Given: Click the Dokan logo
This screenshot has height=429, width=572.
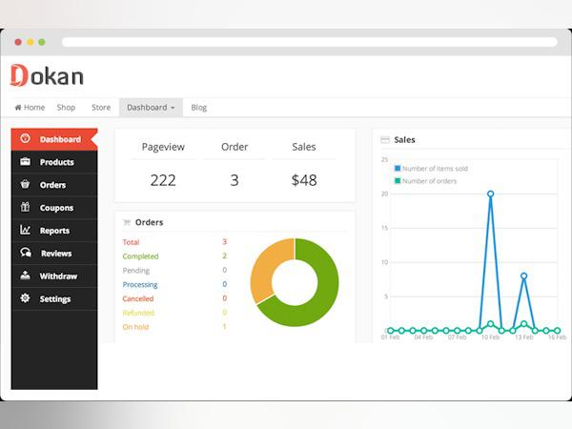Looking at the screenshot, I should [47, 76].
